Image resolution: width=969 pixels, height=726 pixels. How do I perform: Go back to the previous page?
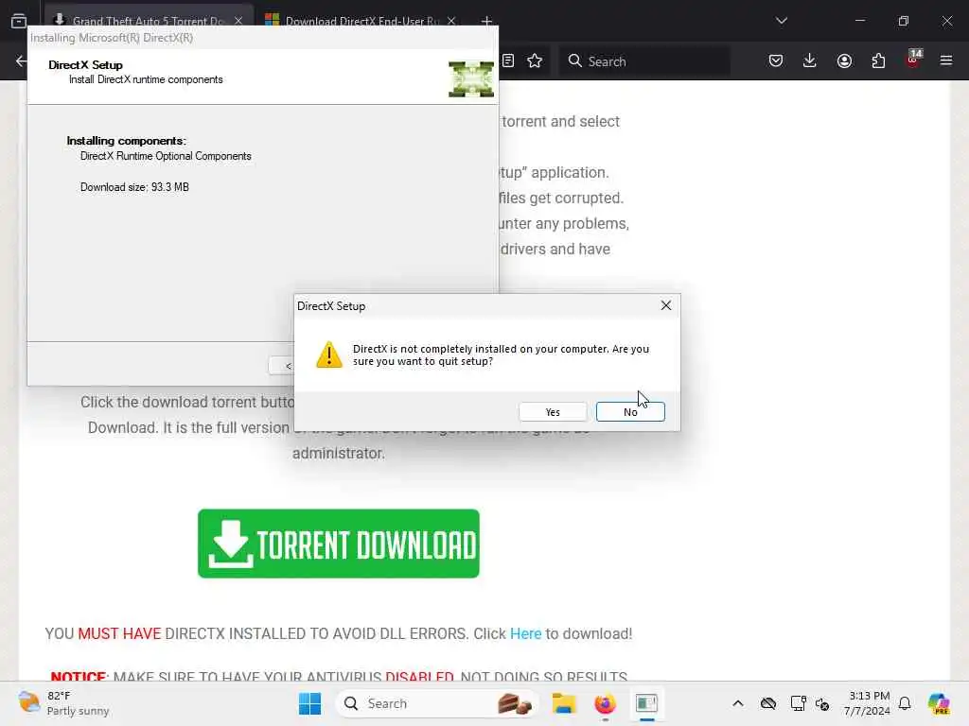click(x=21, y=61)
